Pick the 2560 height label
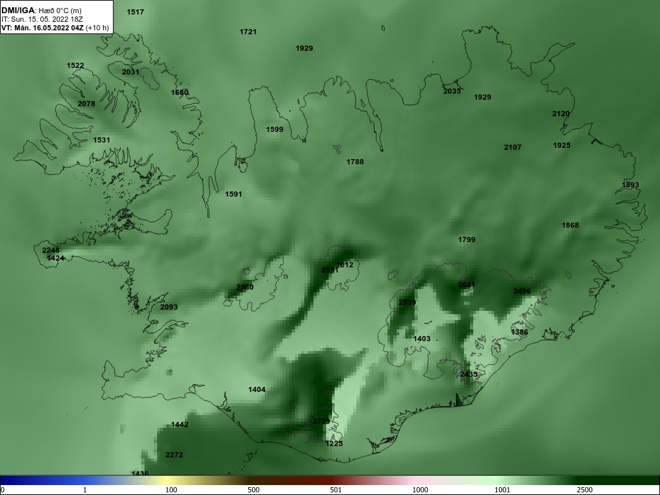Screen dimensions: 660x495 tap(245, 287)
